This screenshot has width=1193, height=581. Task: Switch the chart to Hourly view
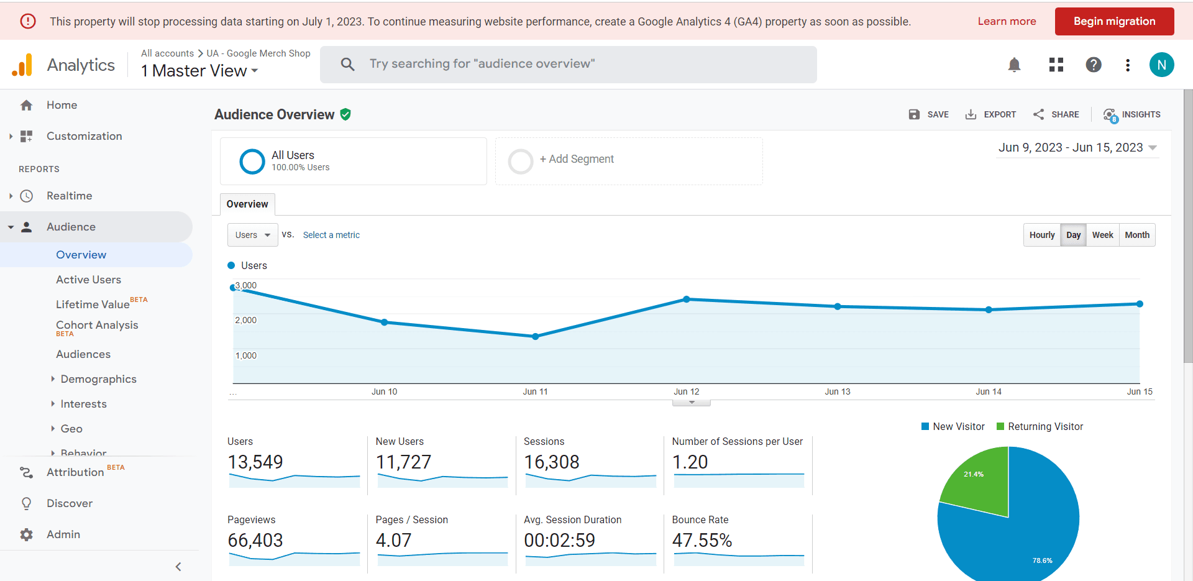point(1042,235)
